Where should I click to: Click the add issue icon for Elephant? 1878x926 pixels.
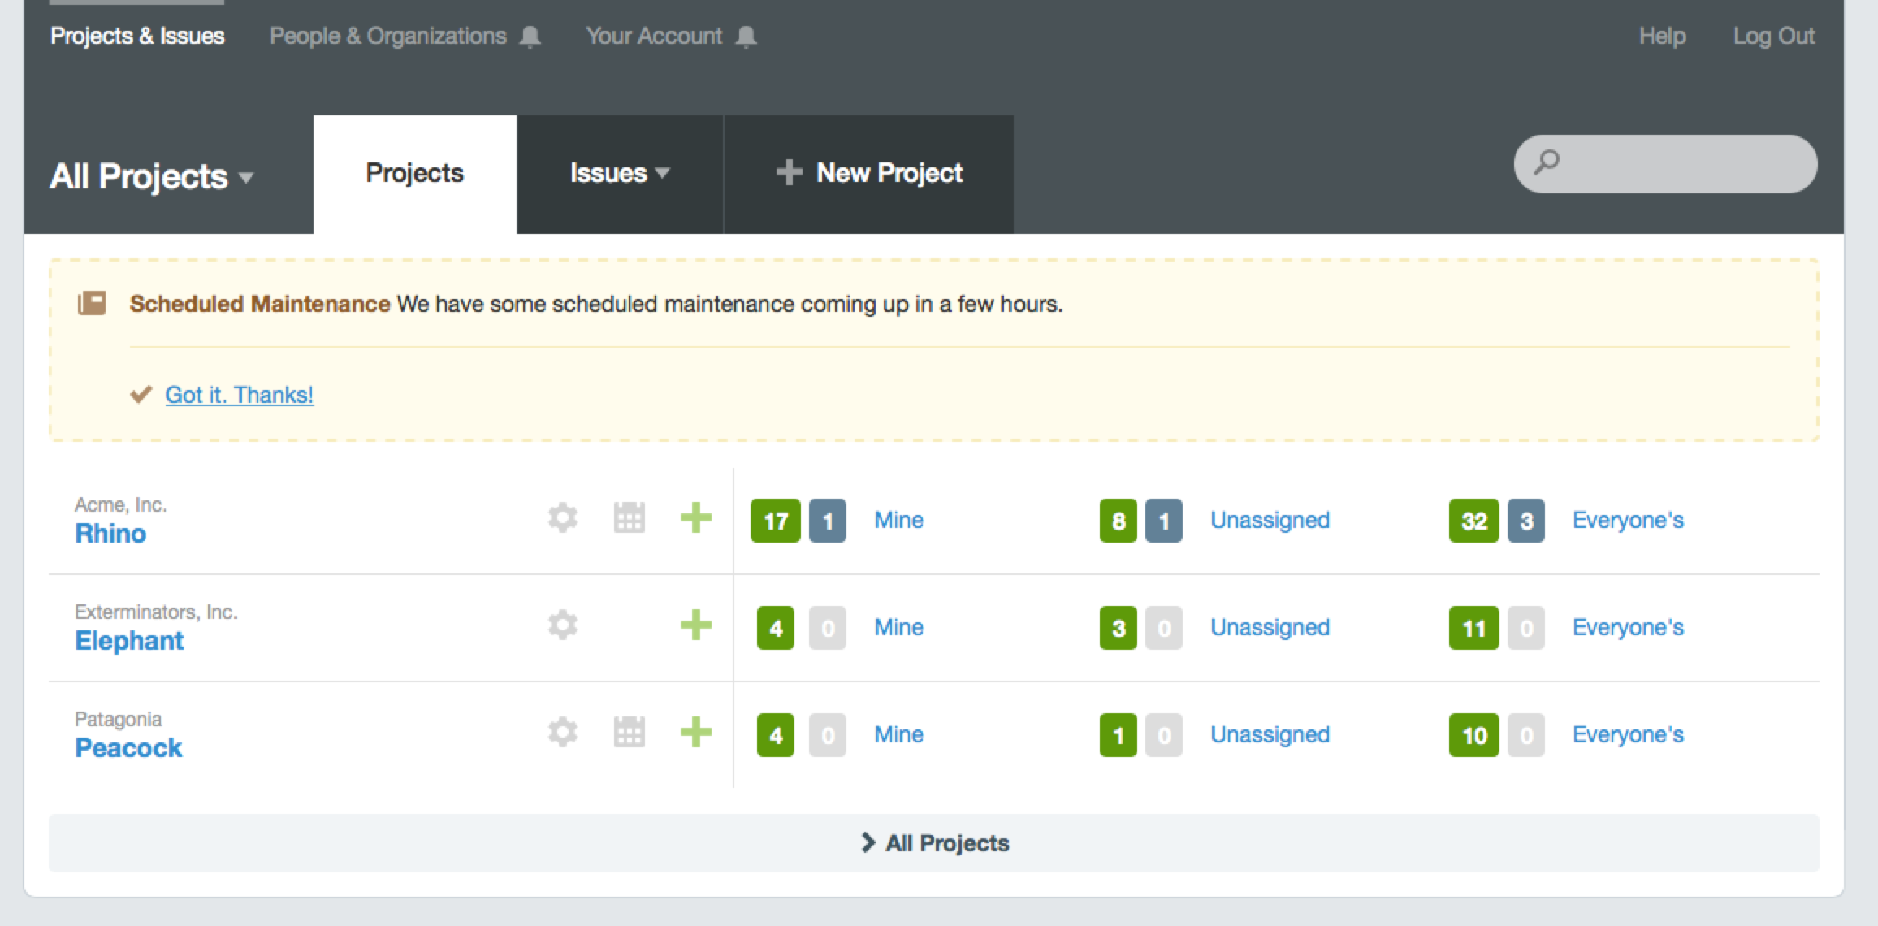point(696,626)
